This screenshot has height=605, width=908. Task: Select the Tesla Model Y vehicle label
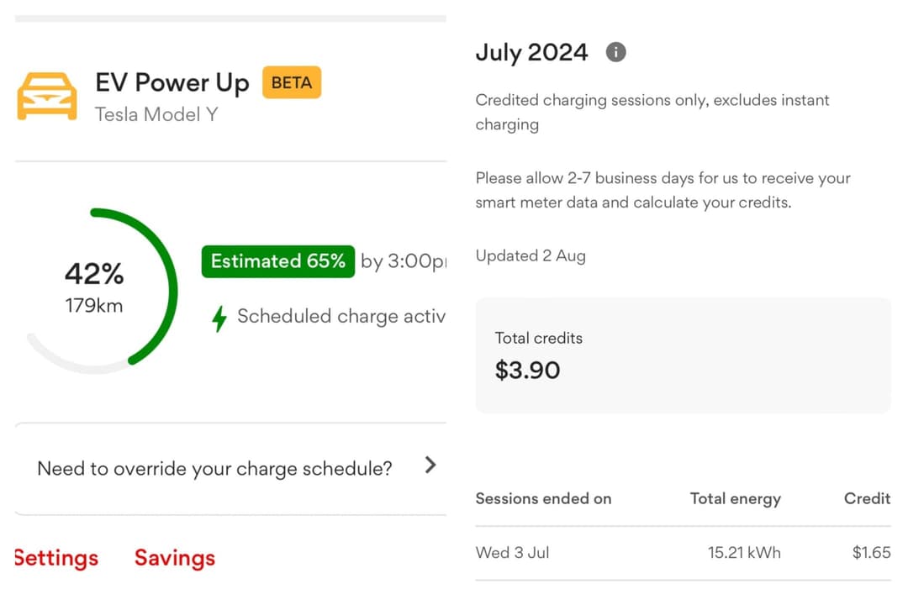(x=156, y=114)
